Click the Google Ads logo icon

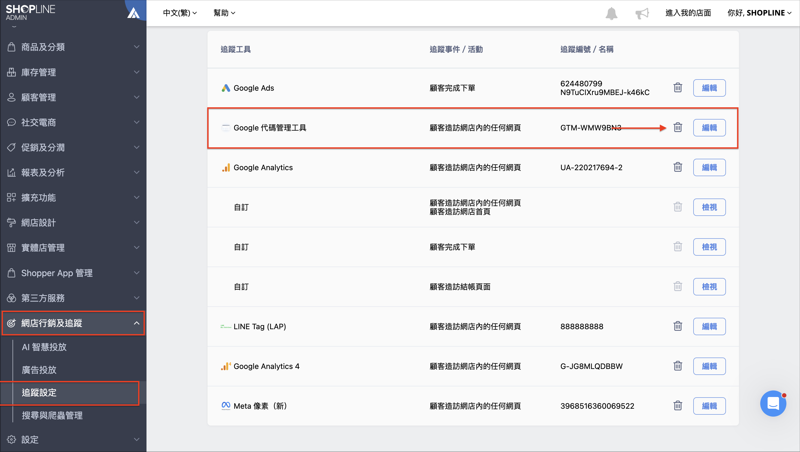click(226, 88)
